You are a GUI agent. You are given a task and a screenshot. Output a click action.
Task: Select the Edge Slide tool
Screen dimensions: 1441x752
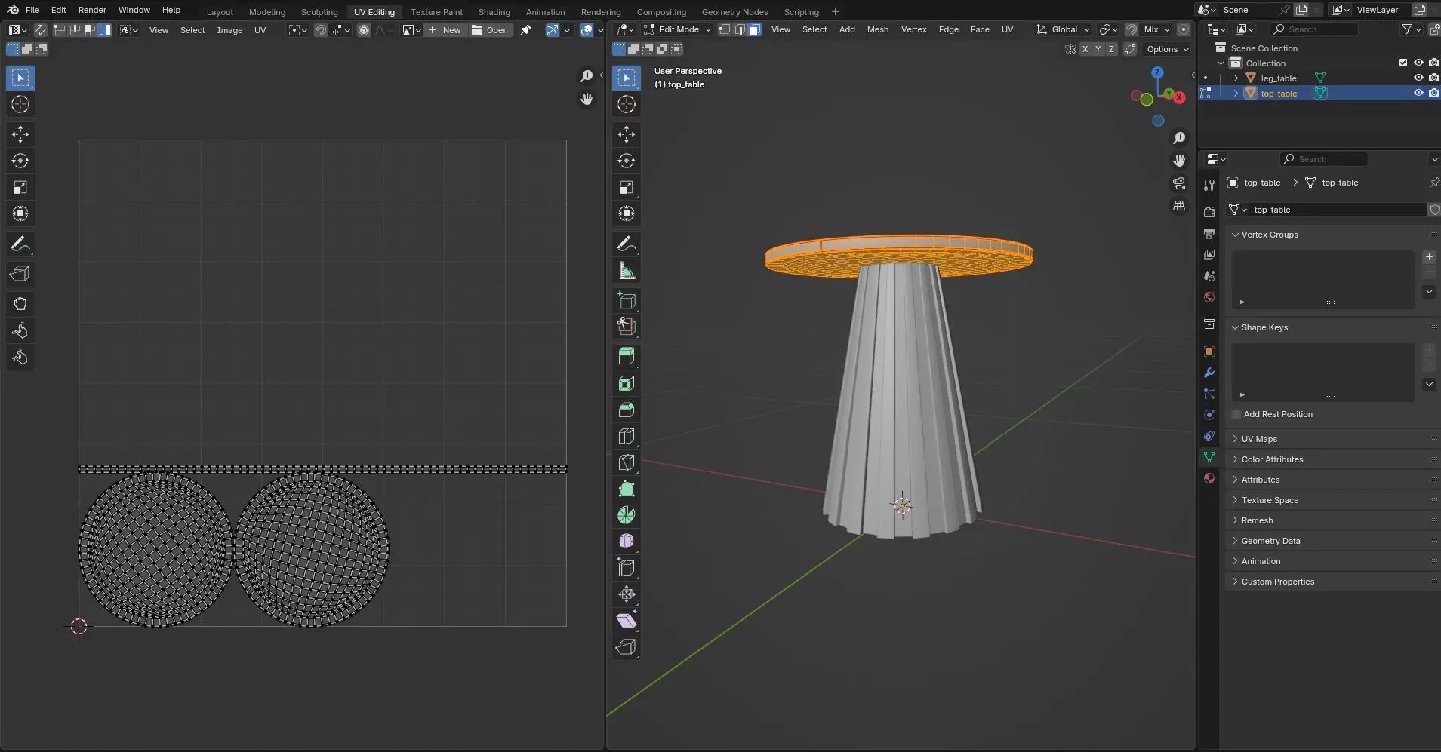[626, 567]
